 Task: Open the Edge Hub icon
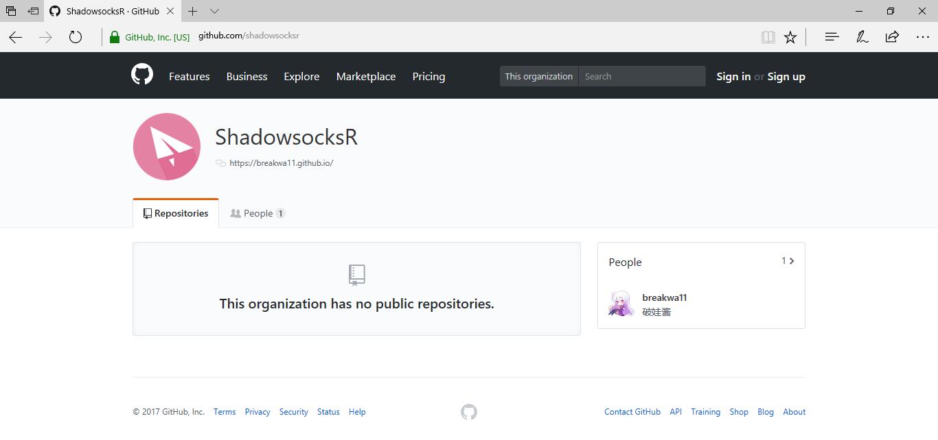click(832, 37)
